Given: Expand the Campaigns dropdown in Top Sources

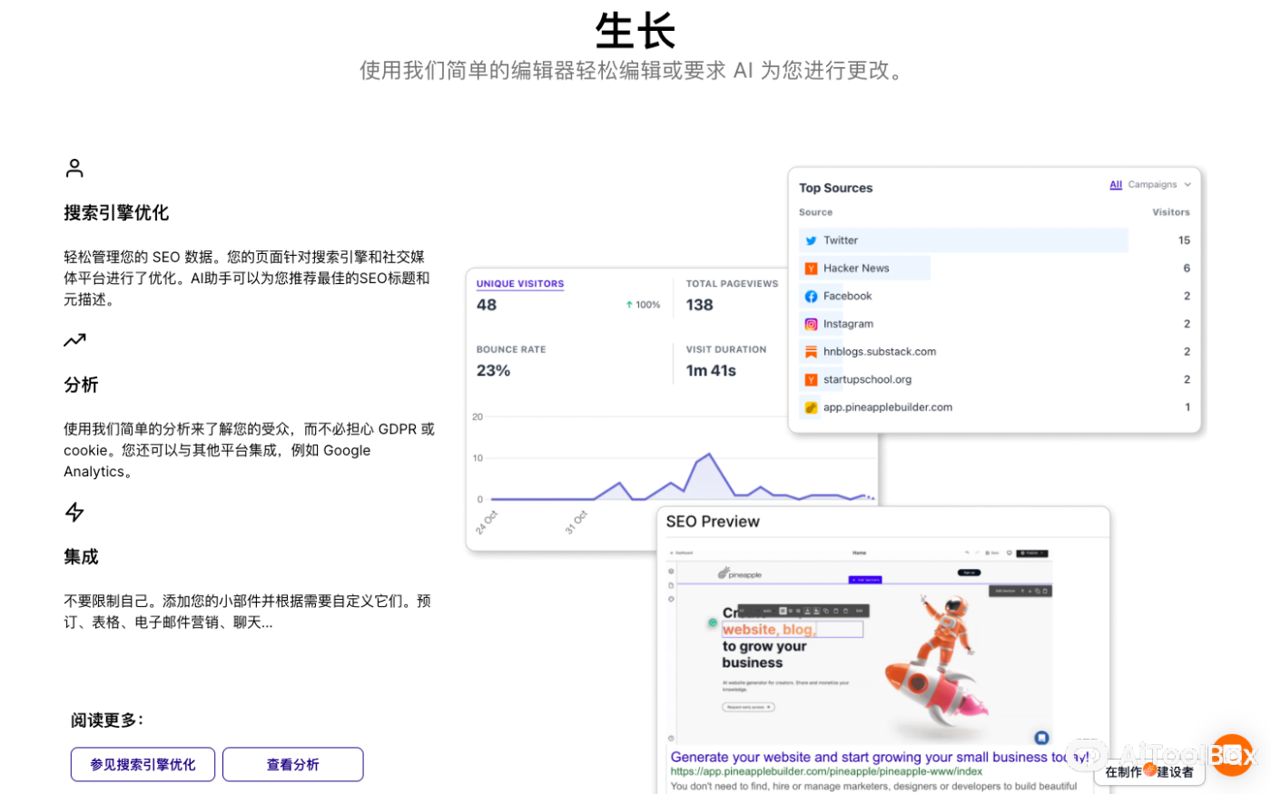Looking at the screenshot, I should [x=1158, y=185].
